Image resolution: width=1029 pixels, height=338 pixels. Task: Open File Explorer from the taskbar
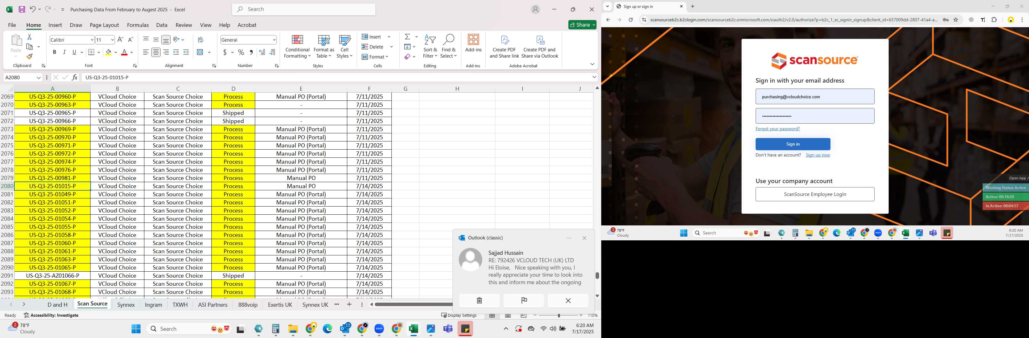(293, 329)
